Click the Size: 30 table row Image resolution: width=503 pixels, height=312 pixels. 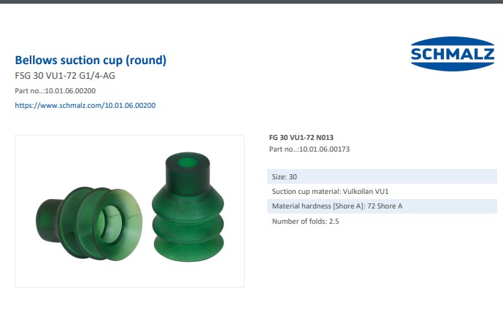tap(382, 176)
